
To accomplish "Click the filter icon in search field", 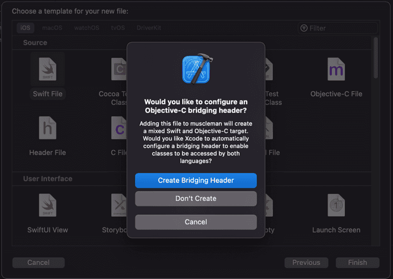I will tap(304, 28).
